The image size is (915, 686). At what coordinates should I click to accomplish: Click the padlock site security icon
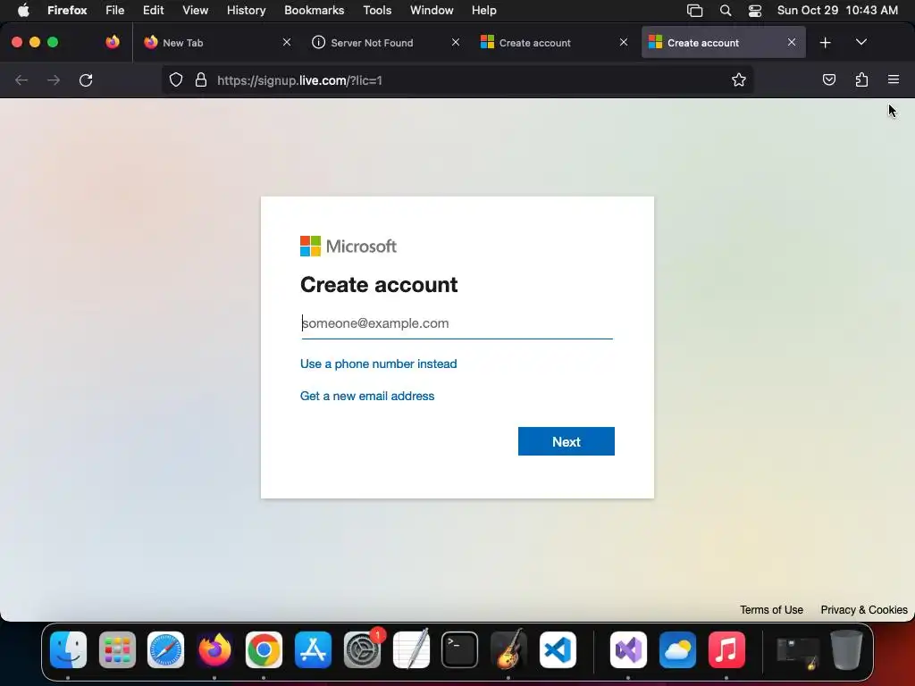coord(201,79)
